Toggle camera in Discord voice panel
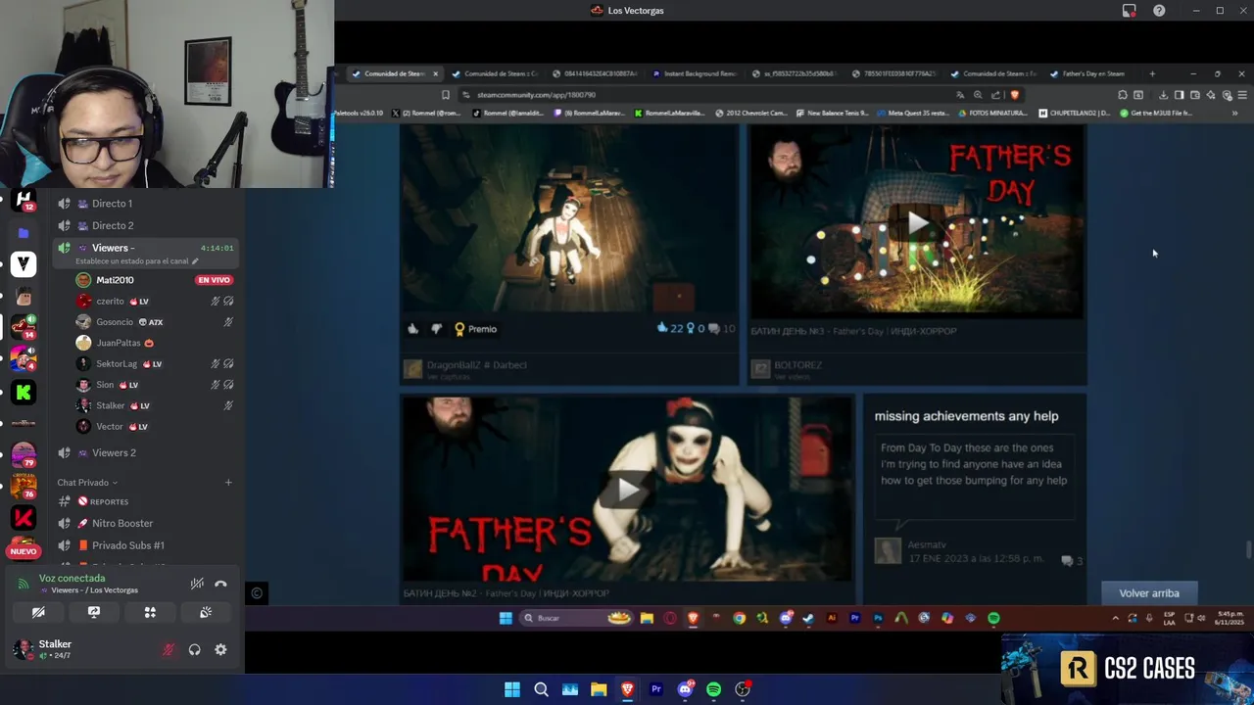 pos(38,612)
